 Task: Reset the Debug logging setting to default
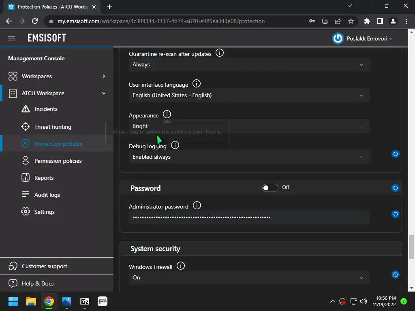396,154
